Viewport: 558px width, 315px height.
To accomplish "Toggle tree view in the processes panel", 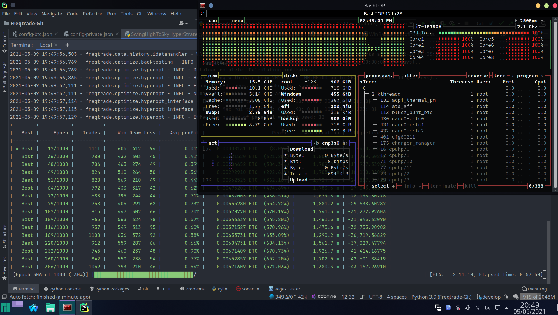I will [x=500, y=76].
